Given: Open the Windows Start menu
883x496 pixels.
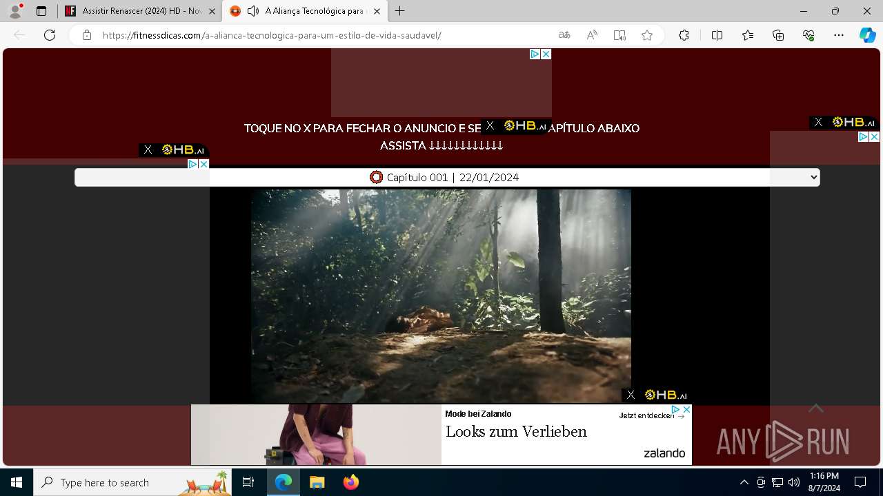Looking at the screenshot, I should tap(17, 482).
